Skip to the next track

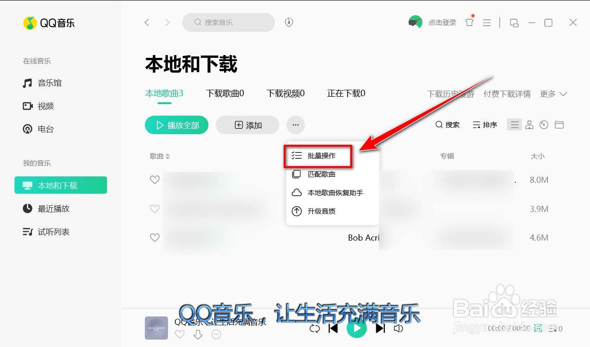pos(380,328)
